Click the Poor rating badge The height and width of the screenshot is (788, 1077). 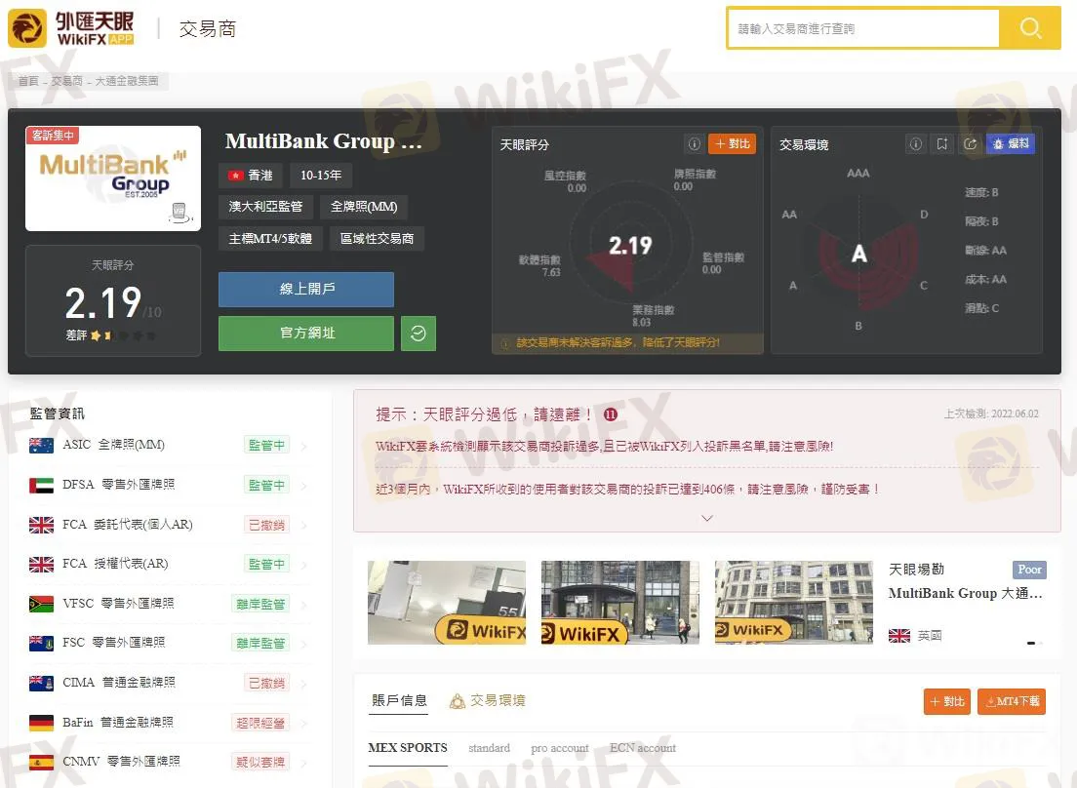tap(1029, 570)
